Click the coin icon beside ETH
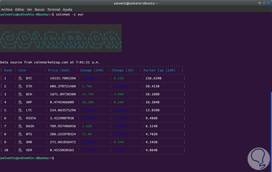The height and width of the screenshot is (172, 272). tap(20, 86)
